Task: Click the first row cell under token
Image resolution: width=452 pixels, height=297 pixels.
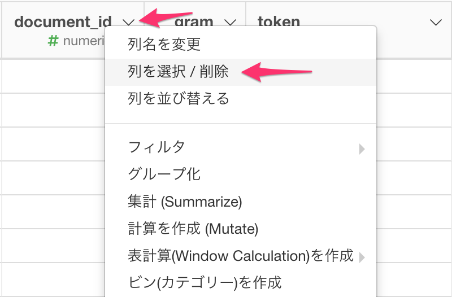Action: [414, 76]
